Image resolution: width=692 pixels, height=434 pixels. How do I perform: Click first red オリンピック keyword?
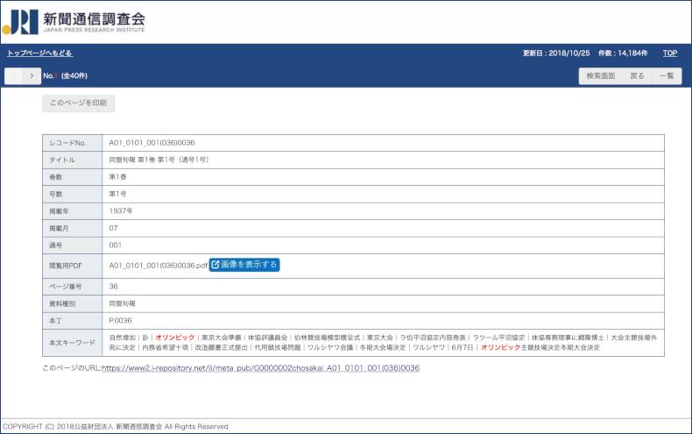pyautogui.click(x=175, y=337)
